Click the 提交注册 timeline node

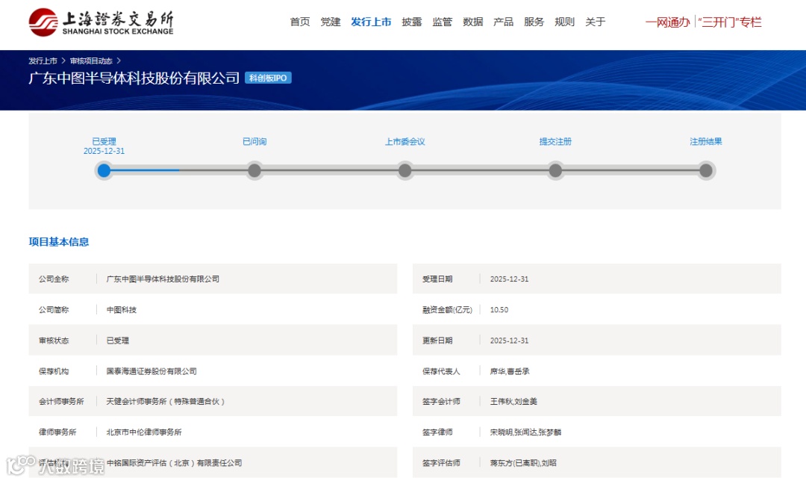[555, 170]
